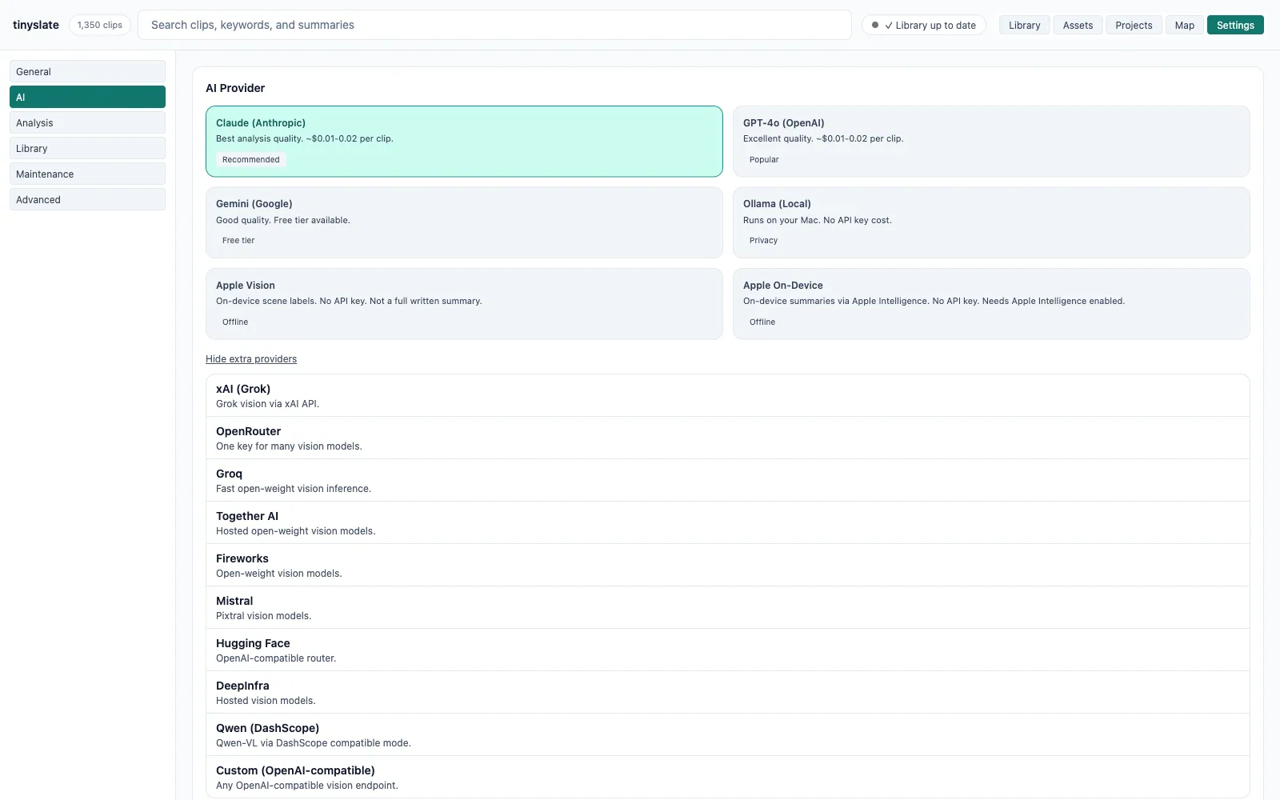Image resolution: width=1280 pixels, height=800 pixels.
Task: Select GPT-4o (OpenAI) provider card
Action: [x=991, y=142]
